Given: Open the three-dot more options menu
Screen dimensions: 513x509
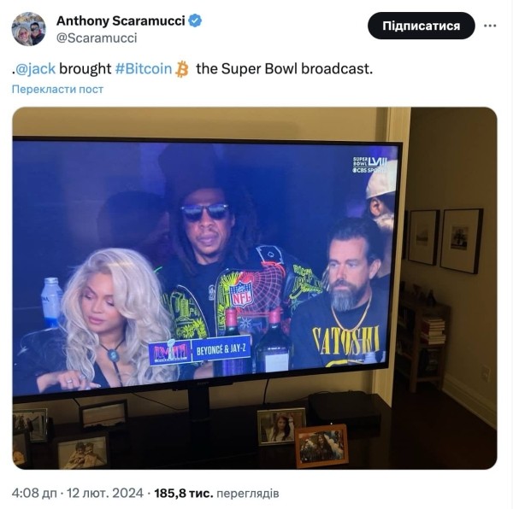Looking at the screenshot, I should point(490,26).
